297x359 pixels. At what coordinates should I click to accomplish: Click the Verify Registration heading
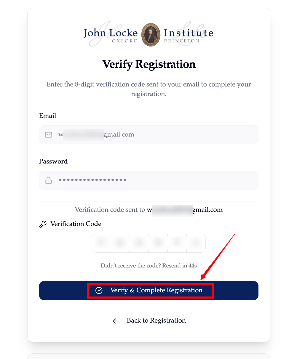149,64
